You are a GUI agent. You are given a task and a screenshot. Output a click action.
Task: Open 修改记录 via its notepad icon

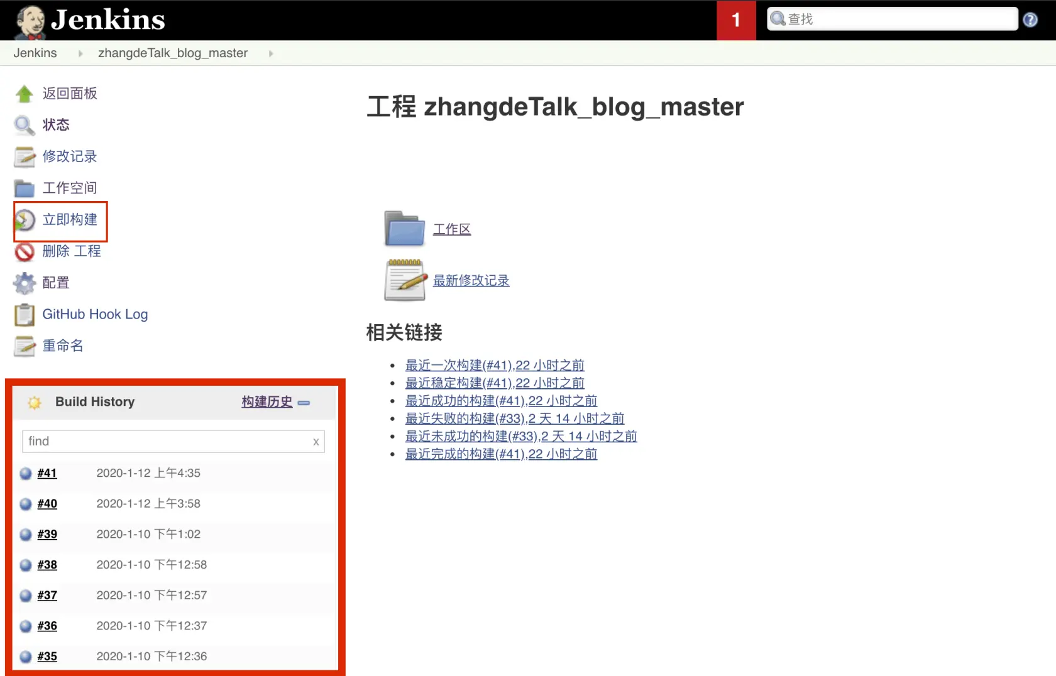[24, 156]
